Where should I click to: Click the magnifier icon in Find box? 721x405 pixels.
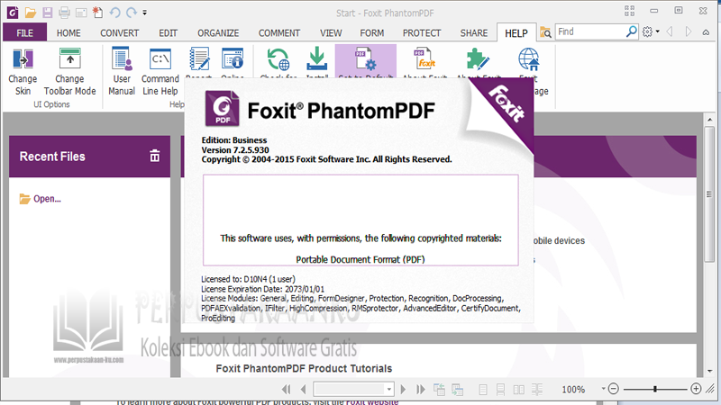click(632, 31)
